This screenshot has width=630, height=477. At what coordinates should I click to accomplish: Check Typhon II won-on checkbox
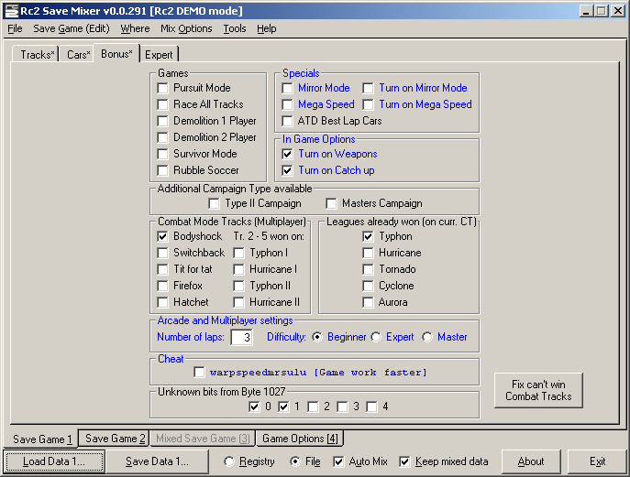click(238, 286)
